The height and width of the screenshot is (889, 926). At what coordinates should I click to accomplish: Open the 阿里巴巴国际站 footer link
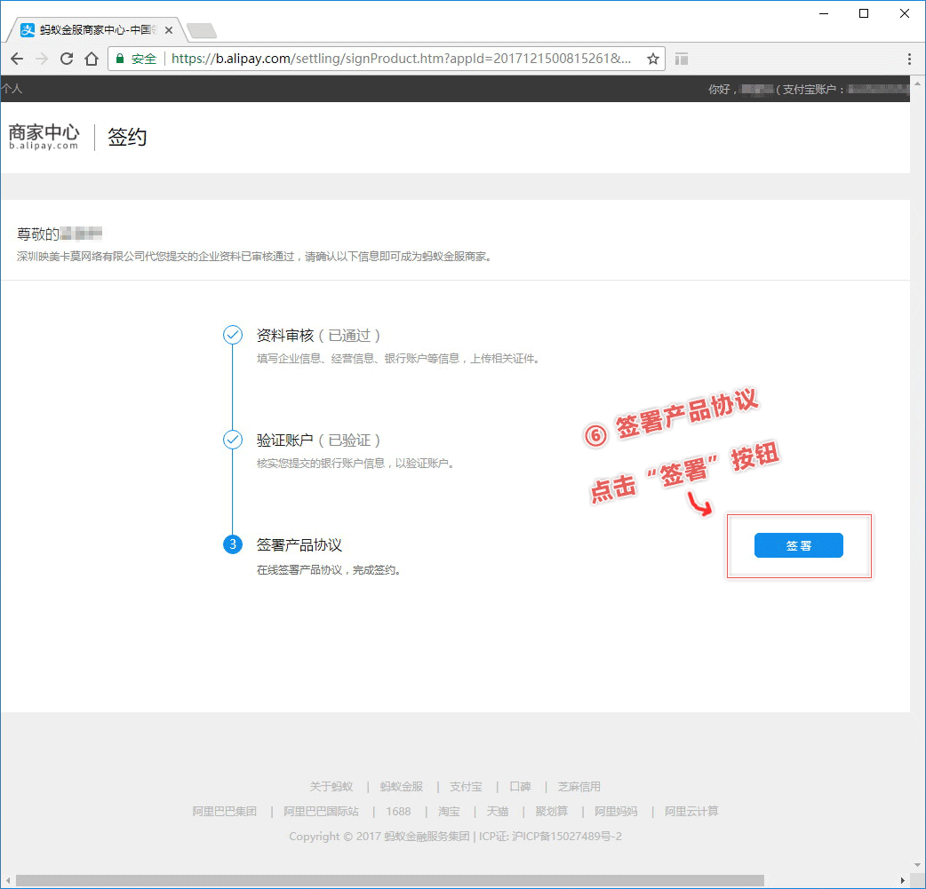[x=322, y=811]
